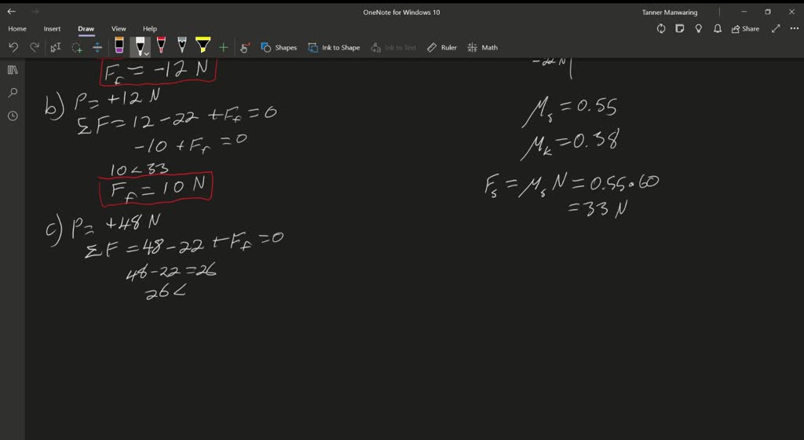Open Search from the left sidebar
This screenshot has width=804, height=440.
pyautogui.click(x=13, y=93)
